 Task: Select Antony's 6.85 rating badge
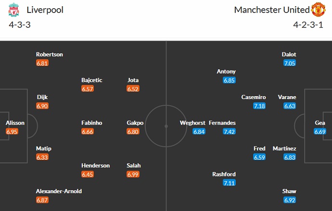click(229, 80)
